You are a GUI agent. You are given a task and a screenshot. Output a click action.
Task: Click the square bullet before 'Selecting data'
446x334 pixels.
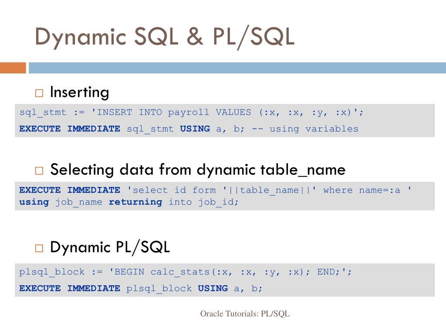pyautogui.click(x=39, y=170)
